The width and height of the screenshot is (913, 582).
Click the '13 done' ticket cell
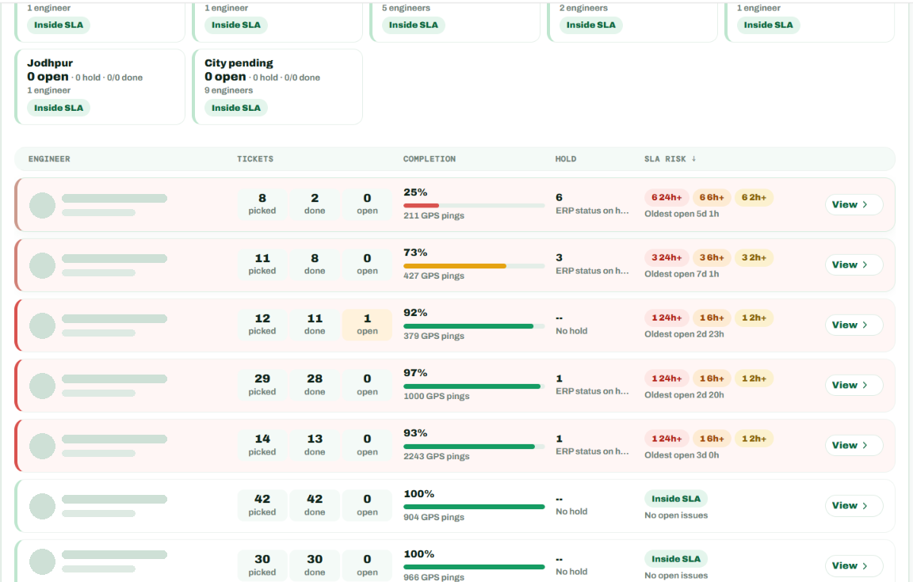coord(315,445)
